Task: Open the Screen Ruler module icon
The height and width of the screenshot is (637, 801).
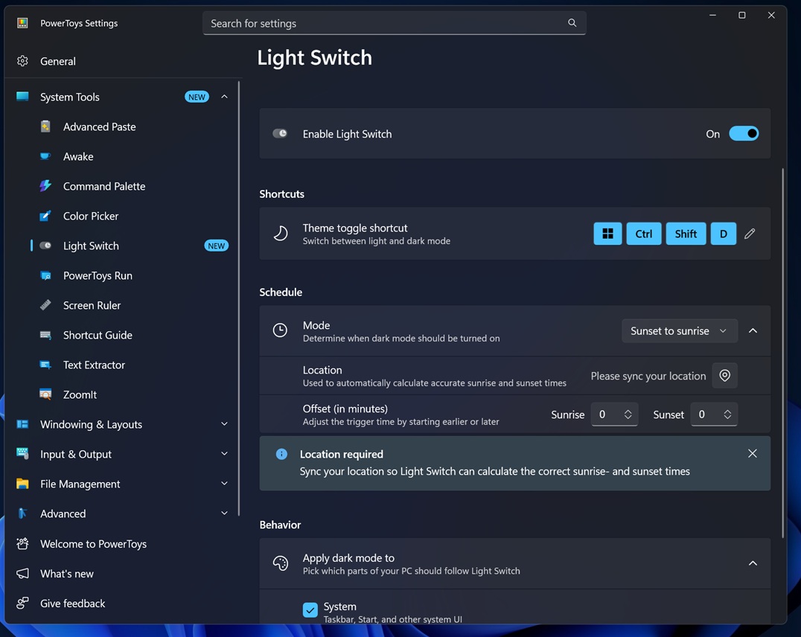Action: (45, 305)
